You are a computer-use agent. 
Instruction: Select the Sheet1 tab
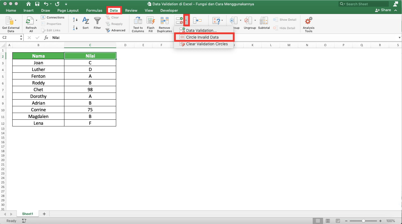[x=28, y=214]
